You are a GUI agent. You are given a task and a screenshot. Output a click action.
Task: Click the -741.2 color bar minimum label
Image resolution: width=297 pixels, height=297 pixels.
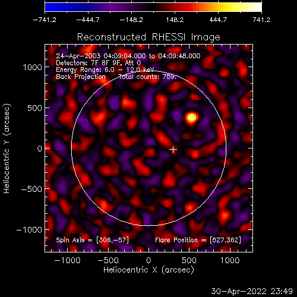(45, 20)
